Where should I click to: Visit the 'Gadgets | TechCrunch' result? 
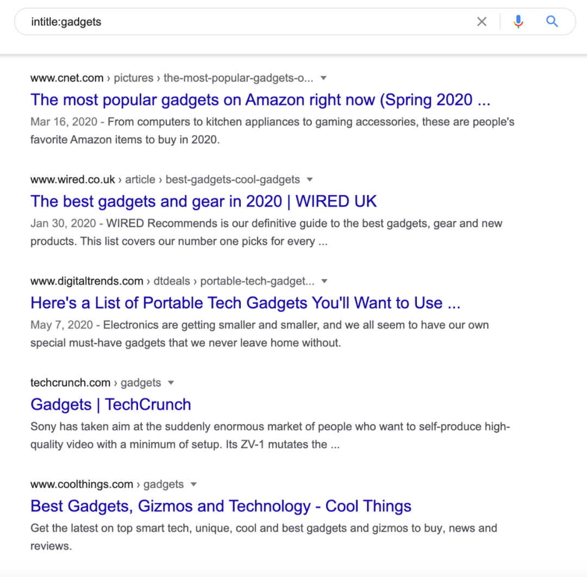pos(111,405)
